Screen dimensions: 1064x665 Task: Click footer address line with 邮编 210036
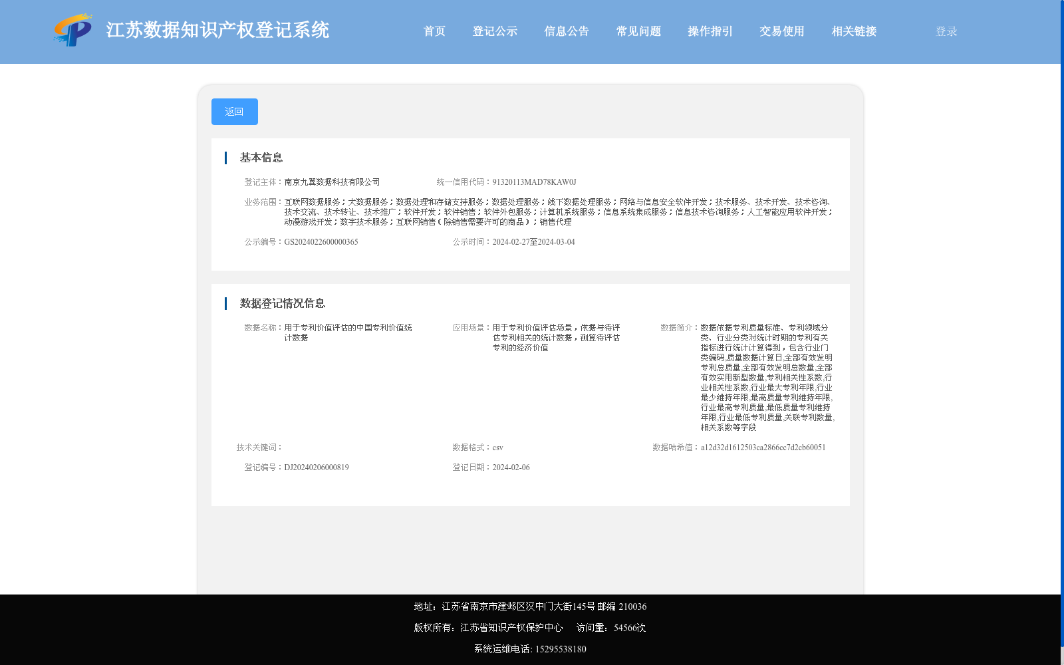[x=530, y=606]
